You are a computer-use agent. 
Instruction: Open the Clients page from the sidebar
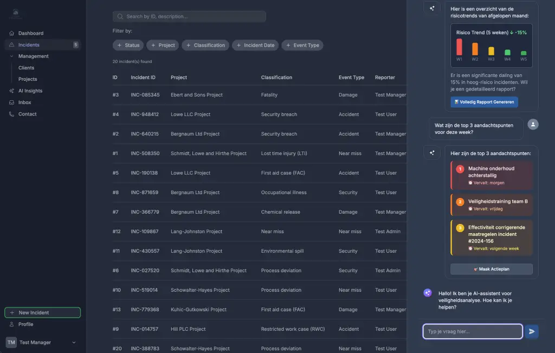point(25,67)
